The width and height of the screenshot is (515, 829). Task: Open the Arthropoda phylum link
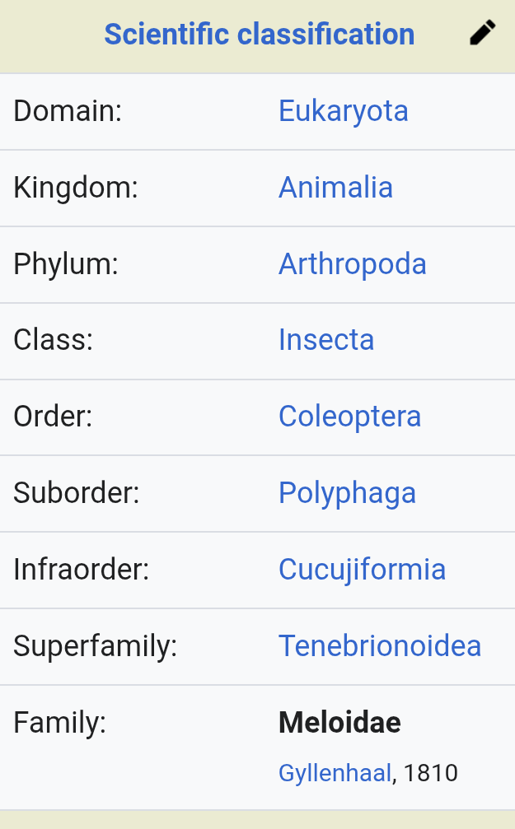[353, 263]
